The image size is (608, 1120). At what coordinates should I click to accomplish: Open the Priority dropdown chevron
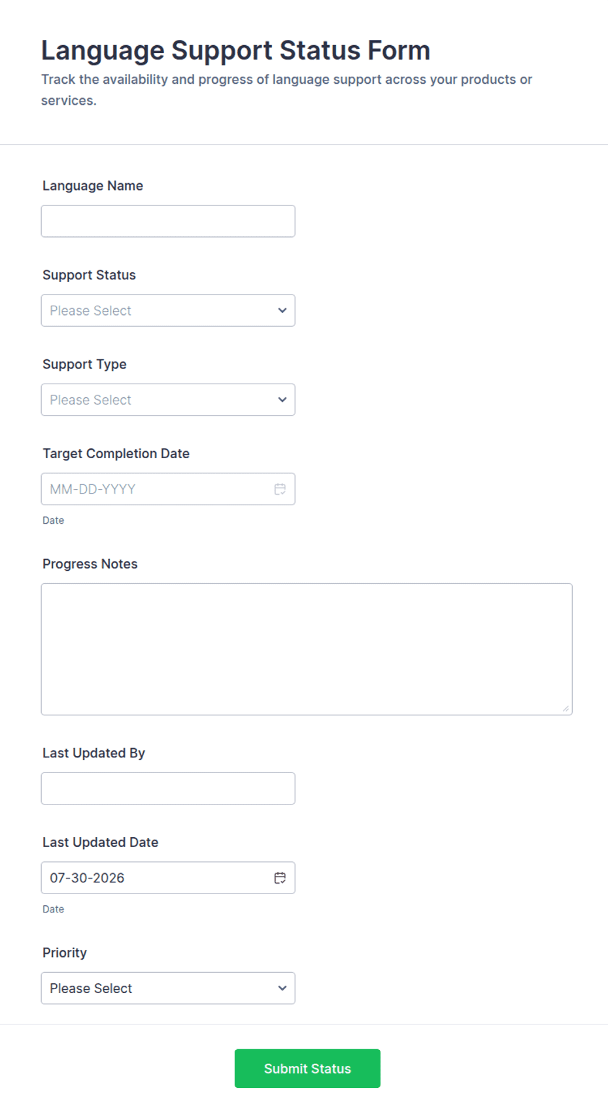tap(282, 988)
